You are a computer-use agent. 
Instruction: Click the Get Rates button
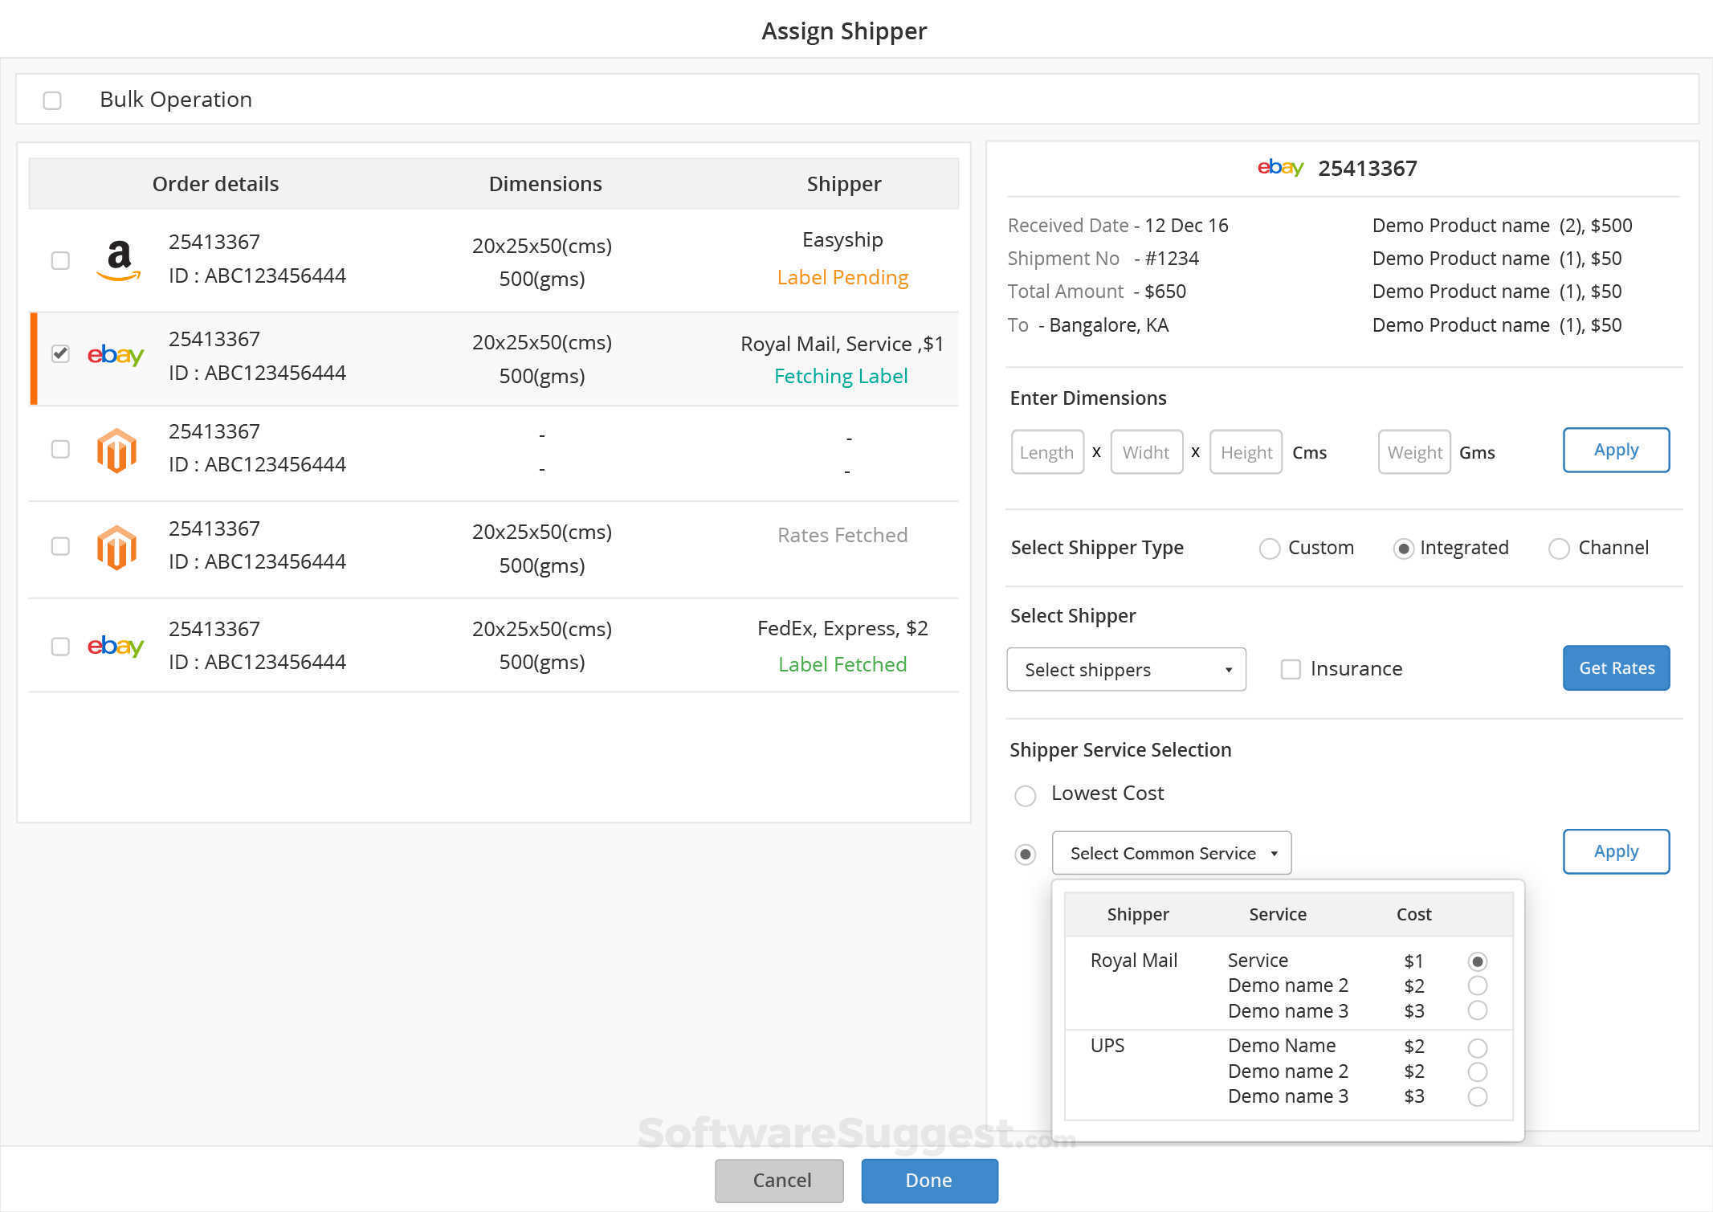coord(1616,667)
